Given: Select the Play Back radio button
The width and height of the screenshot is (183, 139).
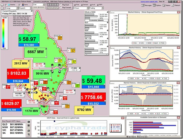Looking at the screenshot, I should click(x=61, y=5).
